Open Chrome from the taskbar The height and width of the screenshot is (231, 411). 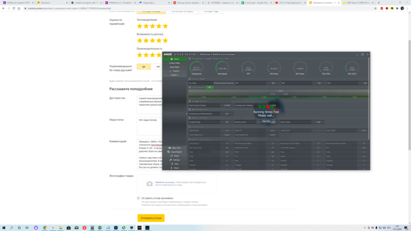pos(45,228)
